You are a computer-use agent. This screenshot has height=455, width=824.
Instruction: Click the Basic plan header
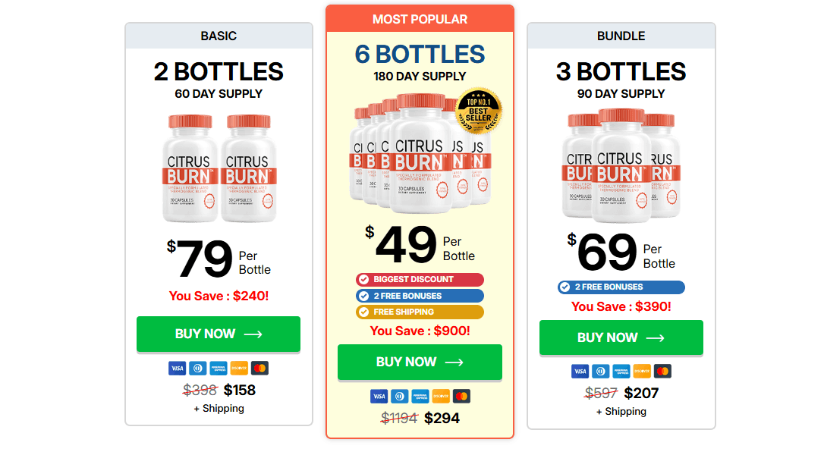219,35
